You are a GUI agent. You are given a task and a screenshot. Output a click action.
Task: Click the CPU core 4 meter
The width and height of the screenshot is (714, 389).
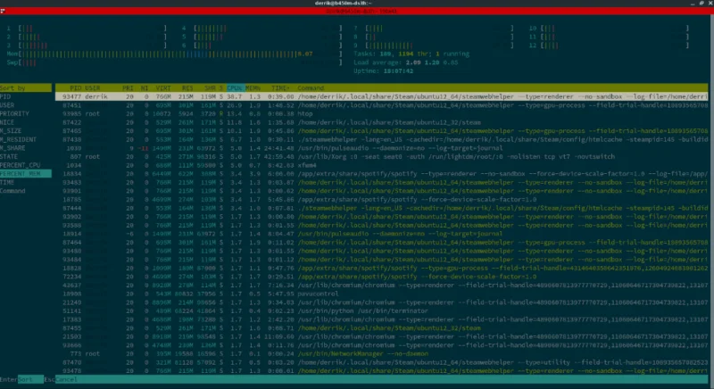coord(262,29)
